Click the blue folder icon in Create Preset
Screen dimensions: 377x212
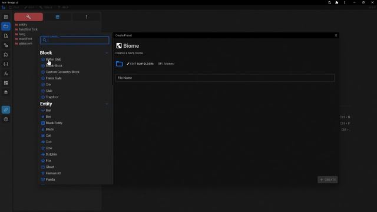[x=119, y=64]
